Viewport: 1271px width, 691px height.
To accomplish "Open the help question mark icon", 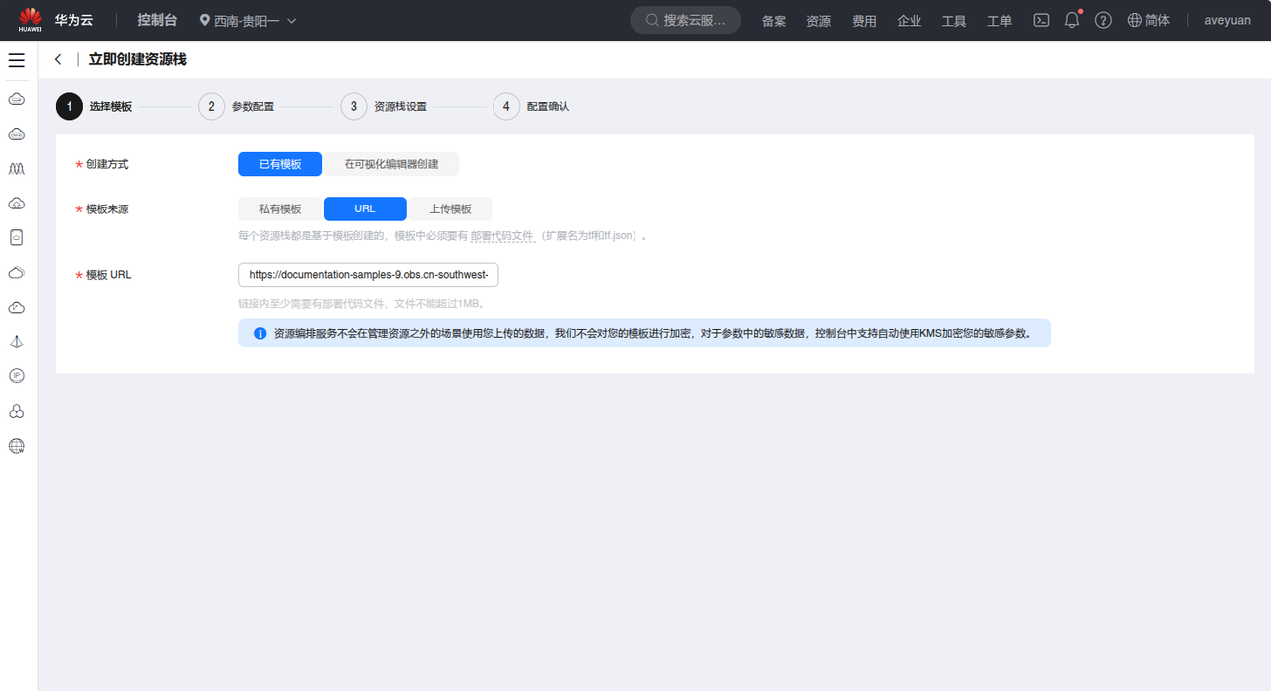I will 1103,20.
